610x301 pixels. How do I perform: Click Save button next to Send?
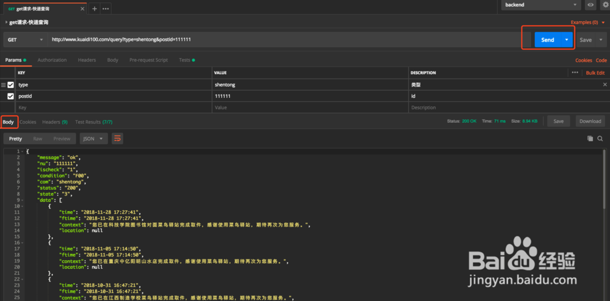point(586,40)
